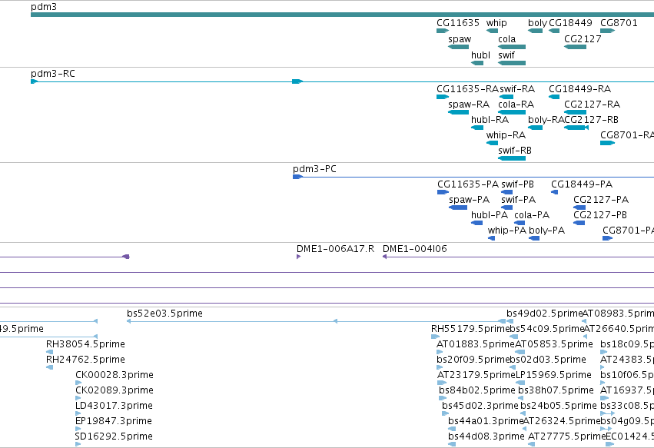This screenshot has width=654, height=448.
Task: Select the CG2127-RA transcript
Action: (575, 112)
